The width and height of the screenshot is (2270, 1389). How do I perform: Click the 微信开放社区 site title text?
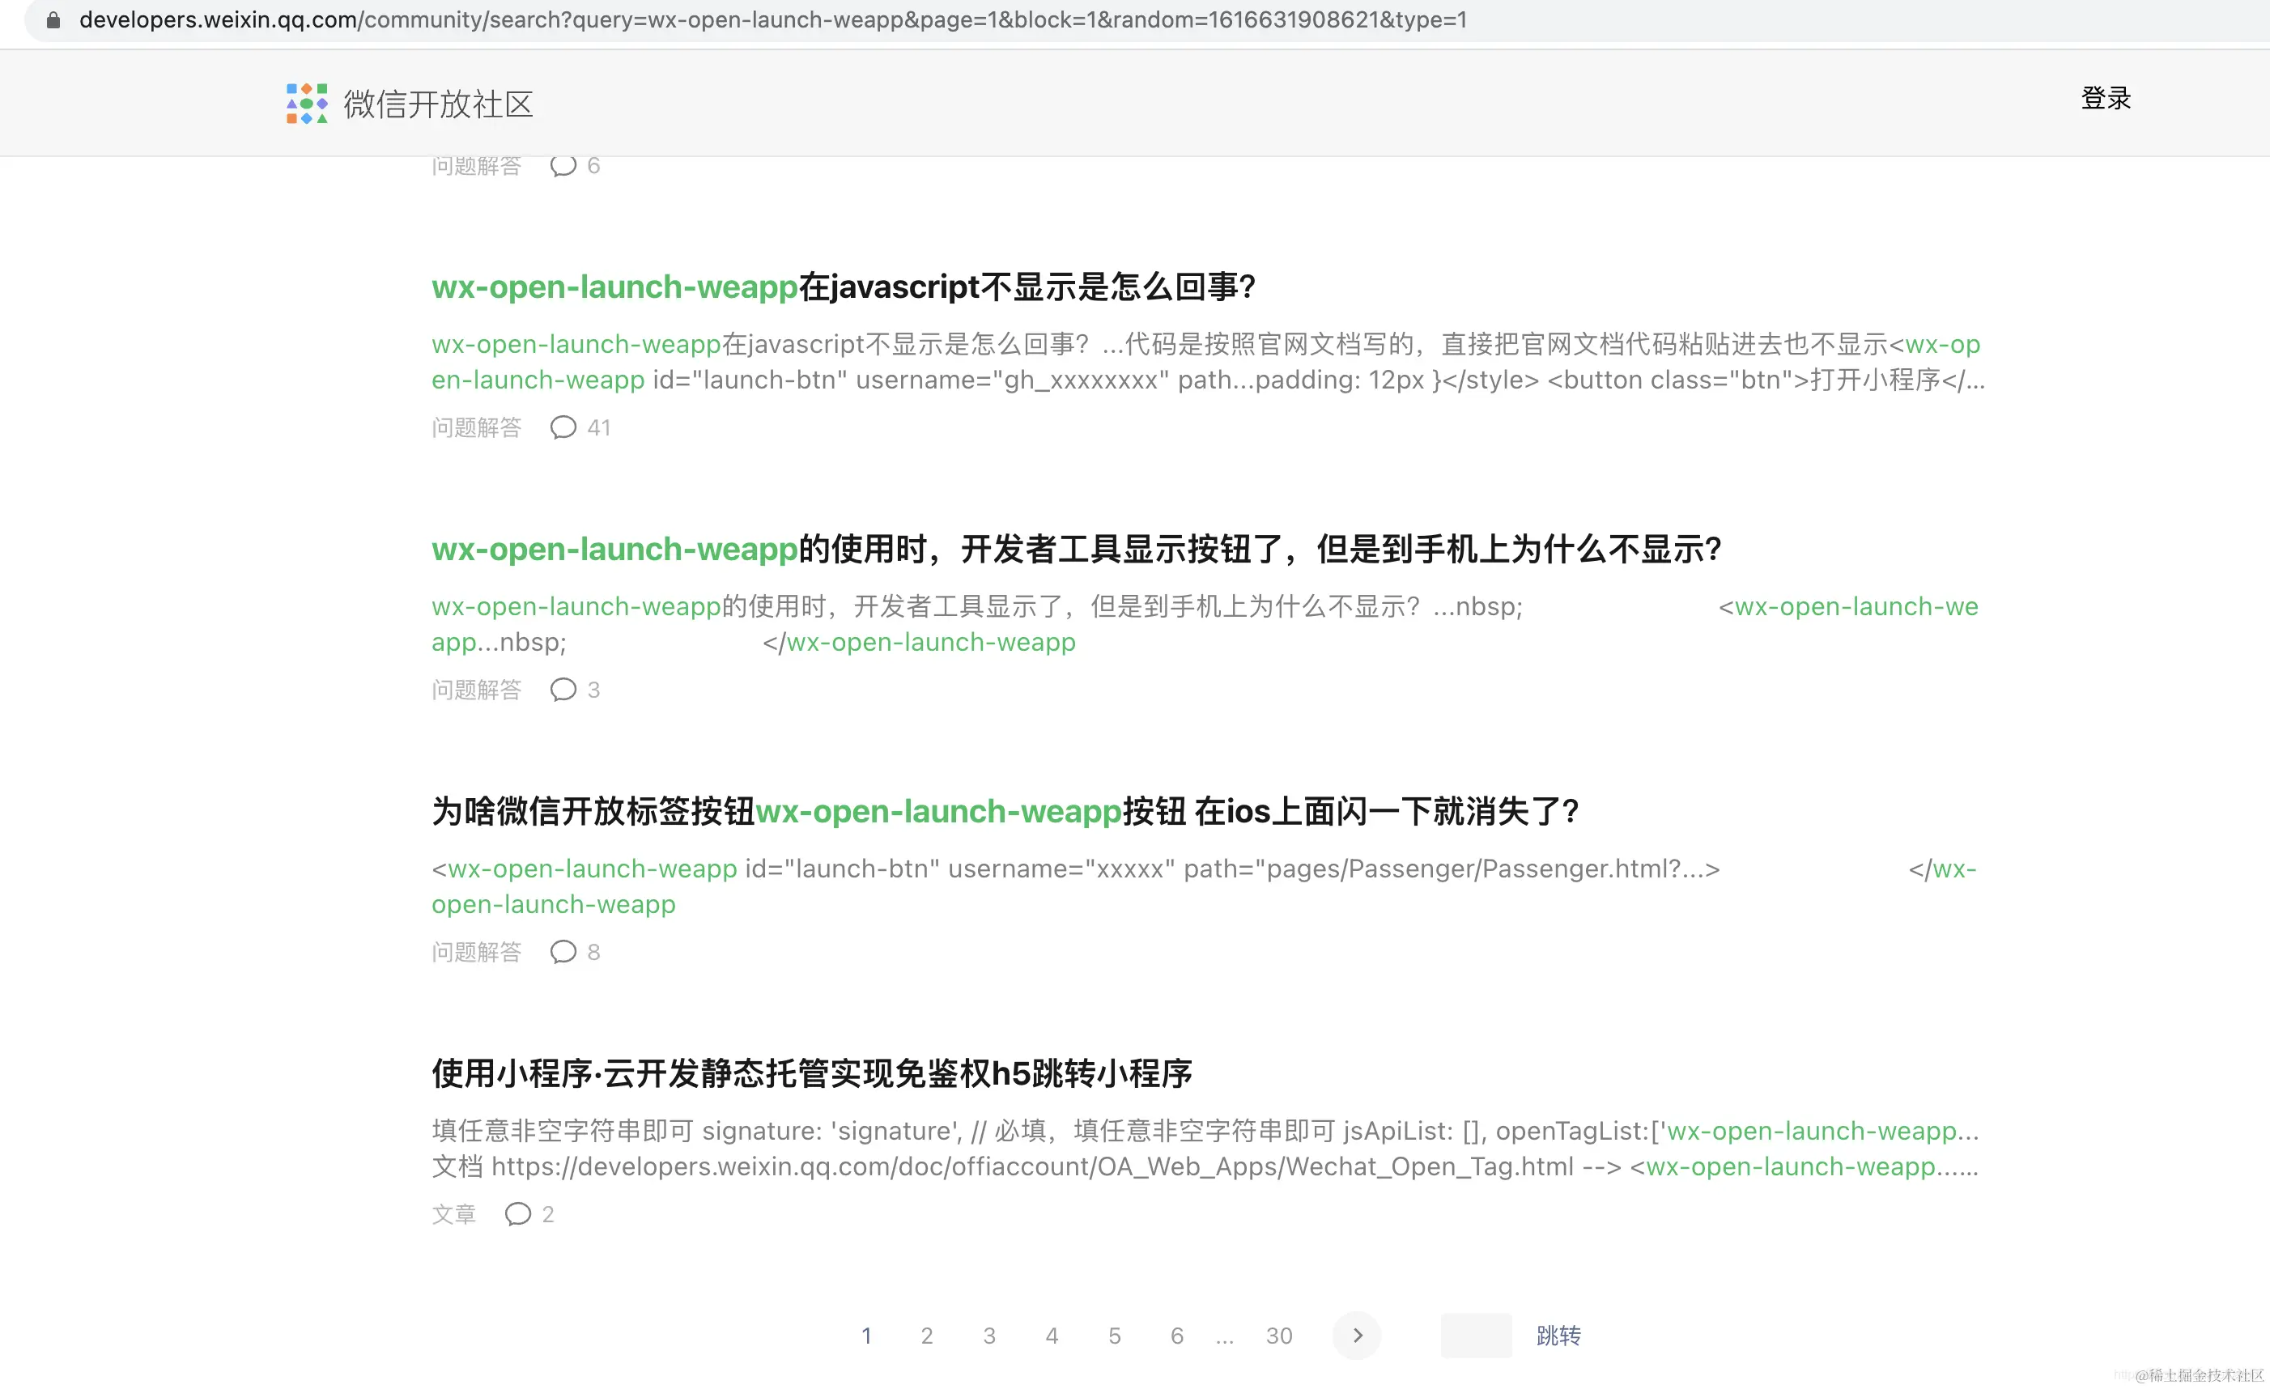tap(439, 104)
